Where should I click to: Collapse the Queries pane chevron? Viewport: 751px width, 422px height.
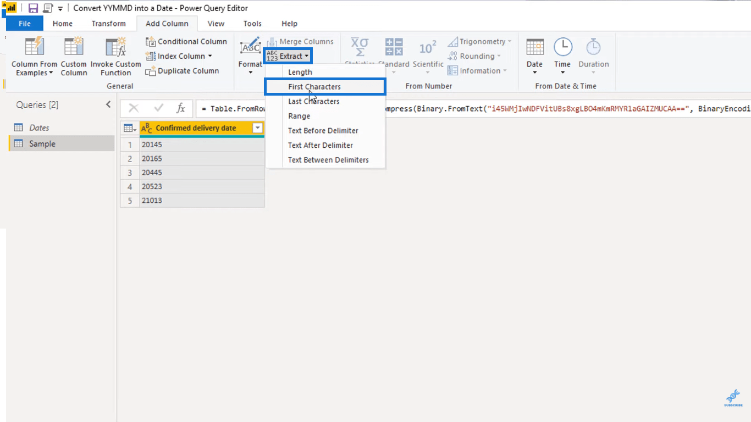(x=108, y=104)
